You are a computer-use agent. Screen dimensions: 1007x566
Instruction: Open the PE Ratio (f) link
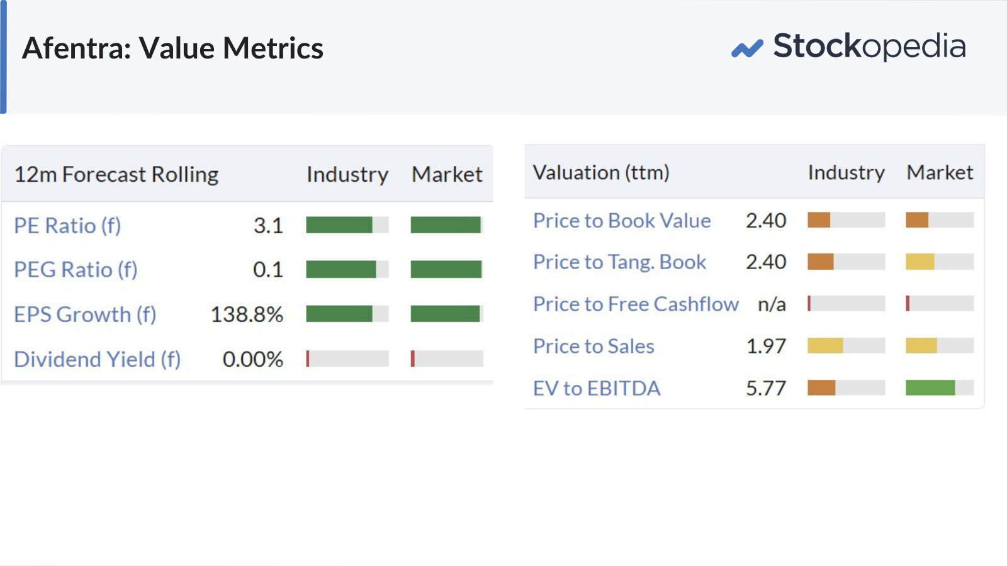point(67,226)
